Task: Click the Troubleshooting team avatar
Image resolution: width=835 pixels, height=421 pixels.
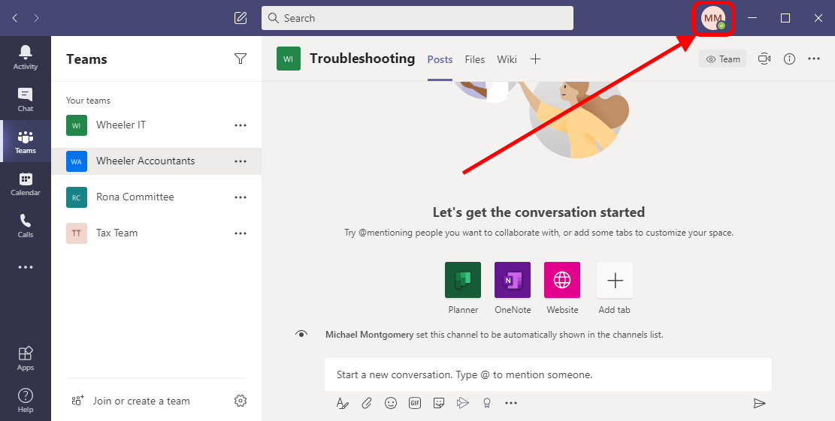Action: click(x=288, y=59)
